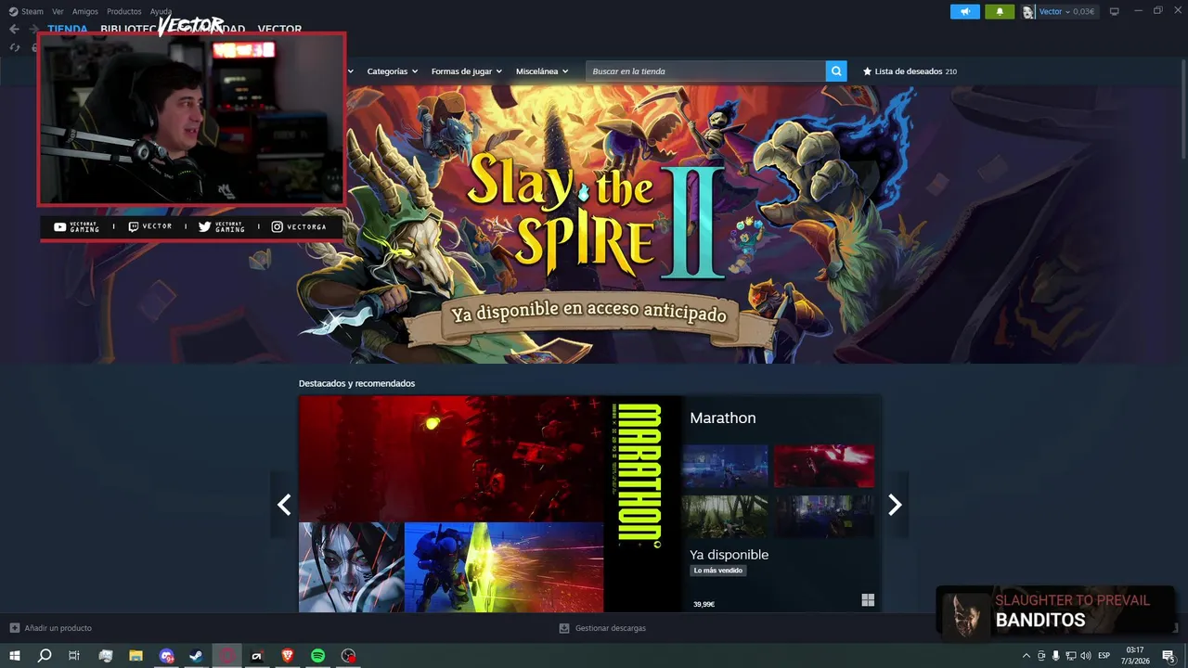Open Task View on taskbar

[74, 656]
